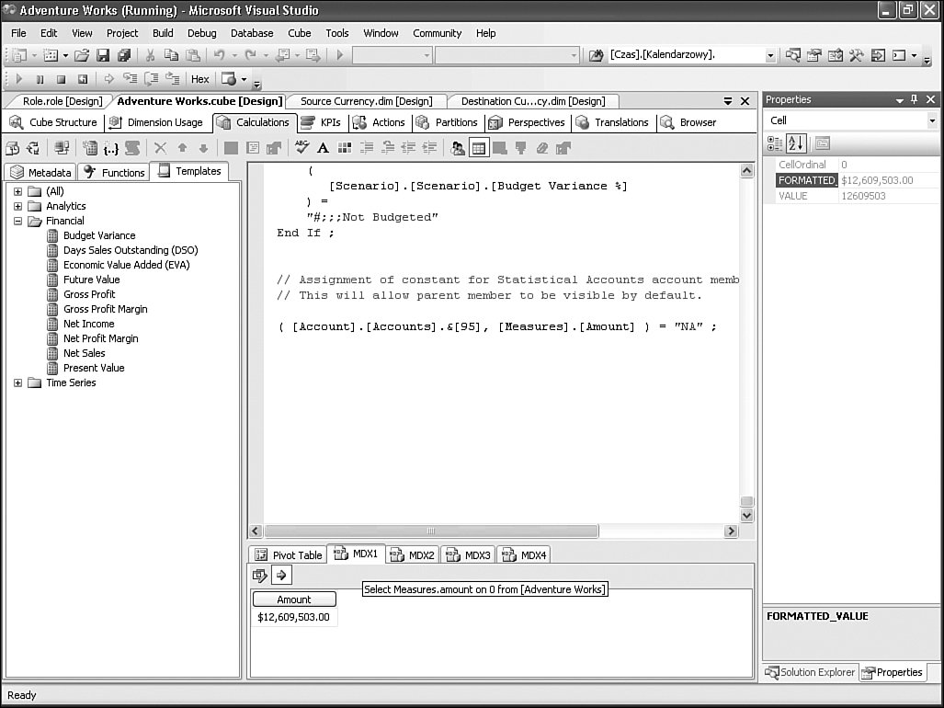Switch to the Functions tab
Viewport: 944px width, 708px height.
point(114,173)
